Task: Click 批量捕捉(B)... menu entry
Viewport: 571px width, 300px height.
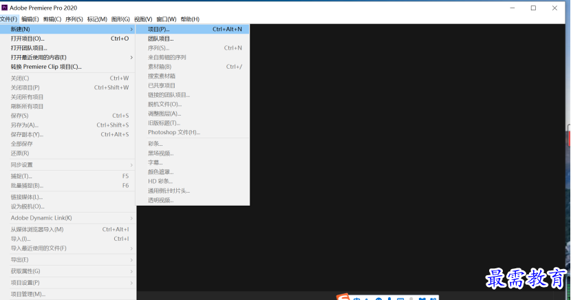Action: coord(68,186)
